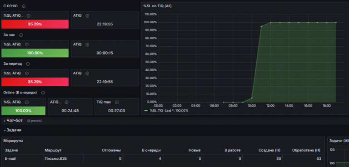Click the value 80 in Создано (Н) column
349x167 pixels.
point(279,158)
